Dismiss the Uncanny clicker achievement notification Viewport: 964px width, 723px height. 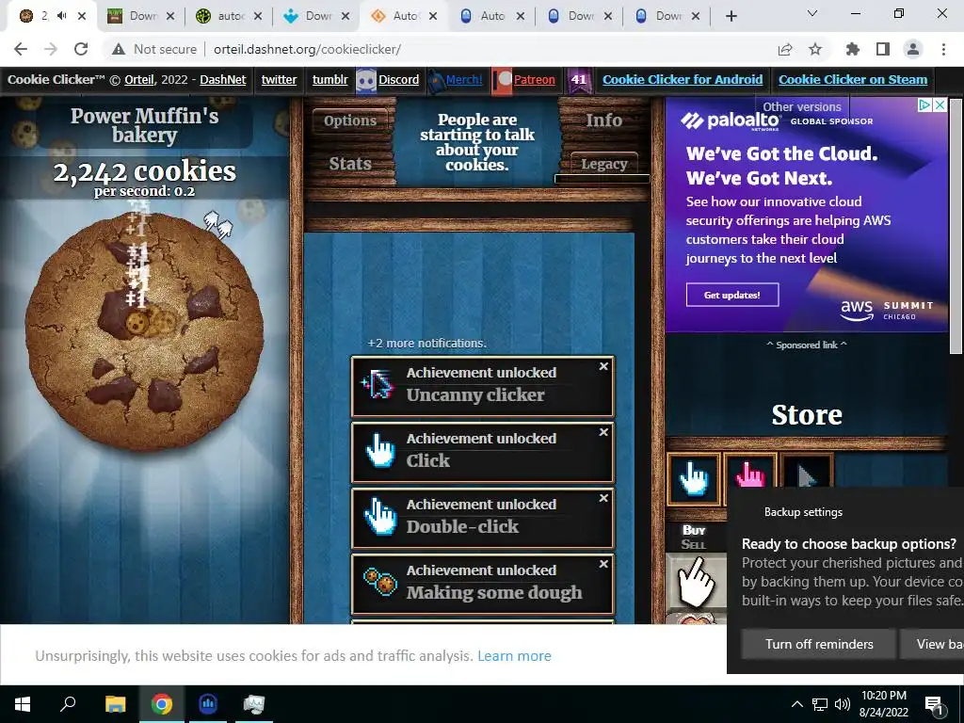(603, 366)
